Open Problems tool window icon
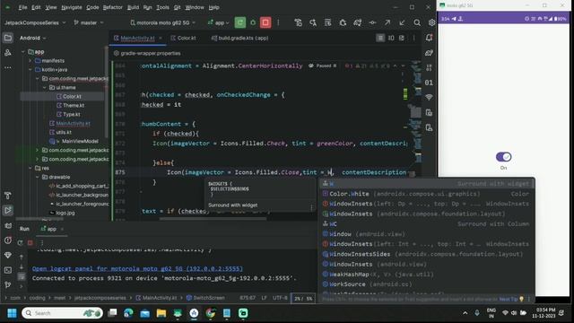 coord(8,240)
